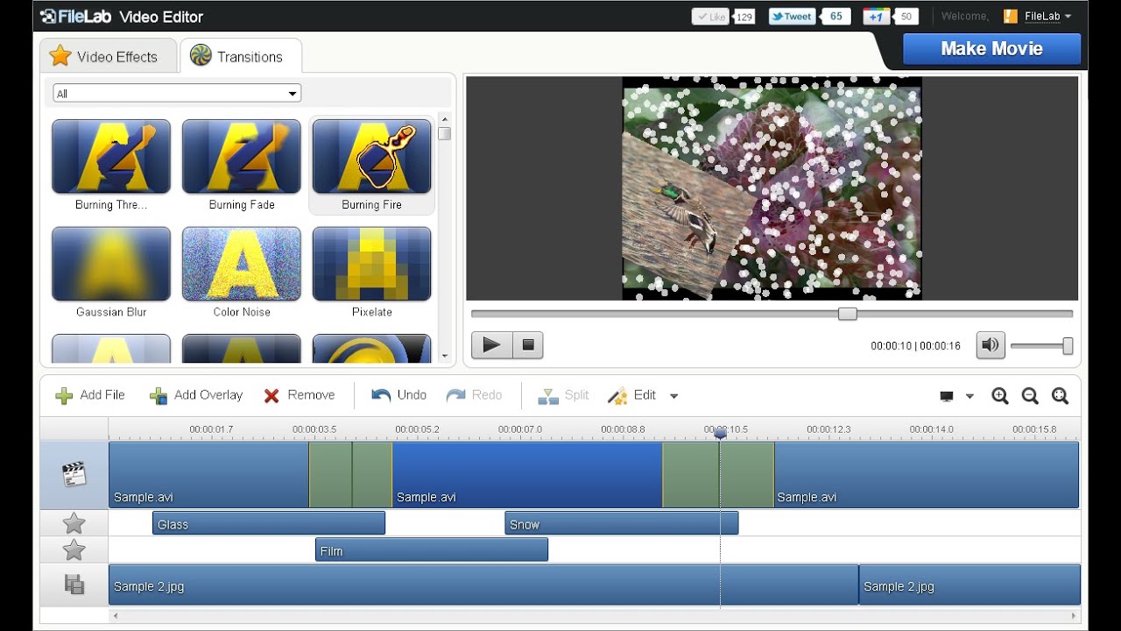Screen dimensions: 1121x631
Task: Click the transitions list scroll down arrow
Action: (445, 357)
